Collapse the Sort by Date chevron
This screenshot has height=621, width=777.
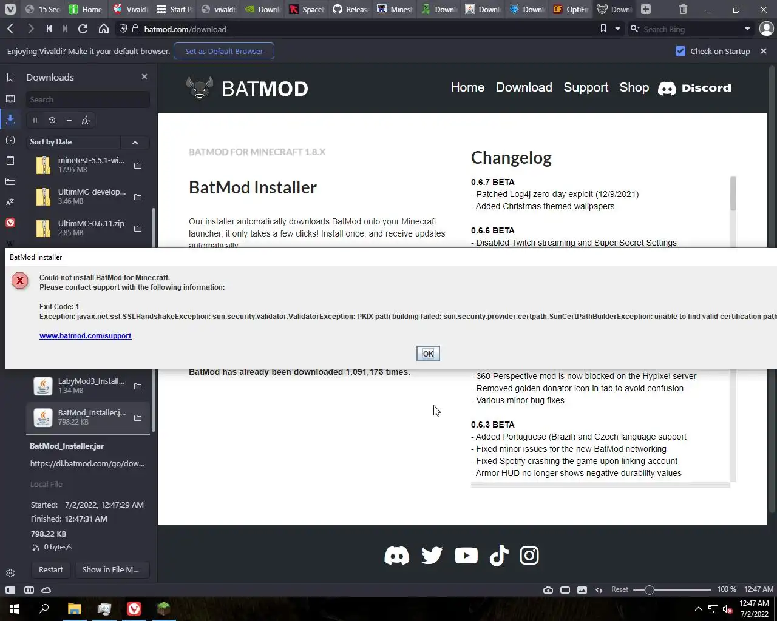pos(135,142)
